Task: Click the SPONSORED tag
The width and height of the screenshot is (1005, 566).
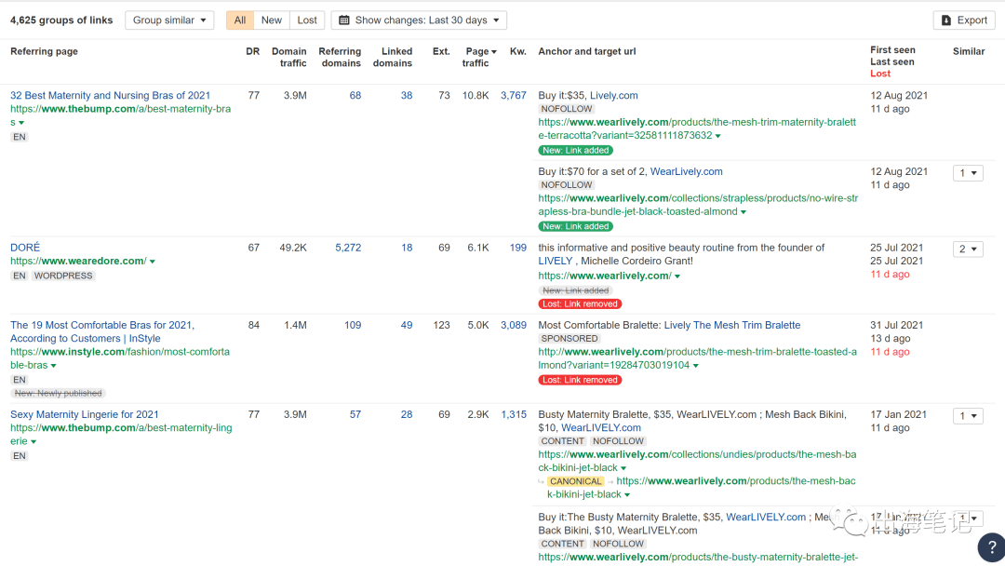Action: (x=569, y=339)
